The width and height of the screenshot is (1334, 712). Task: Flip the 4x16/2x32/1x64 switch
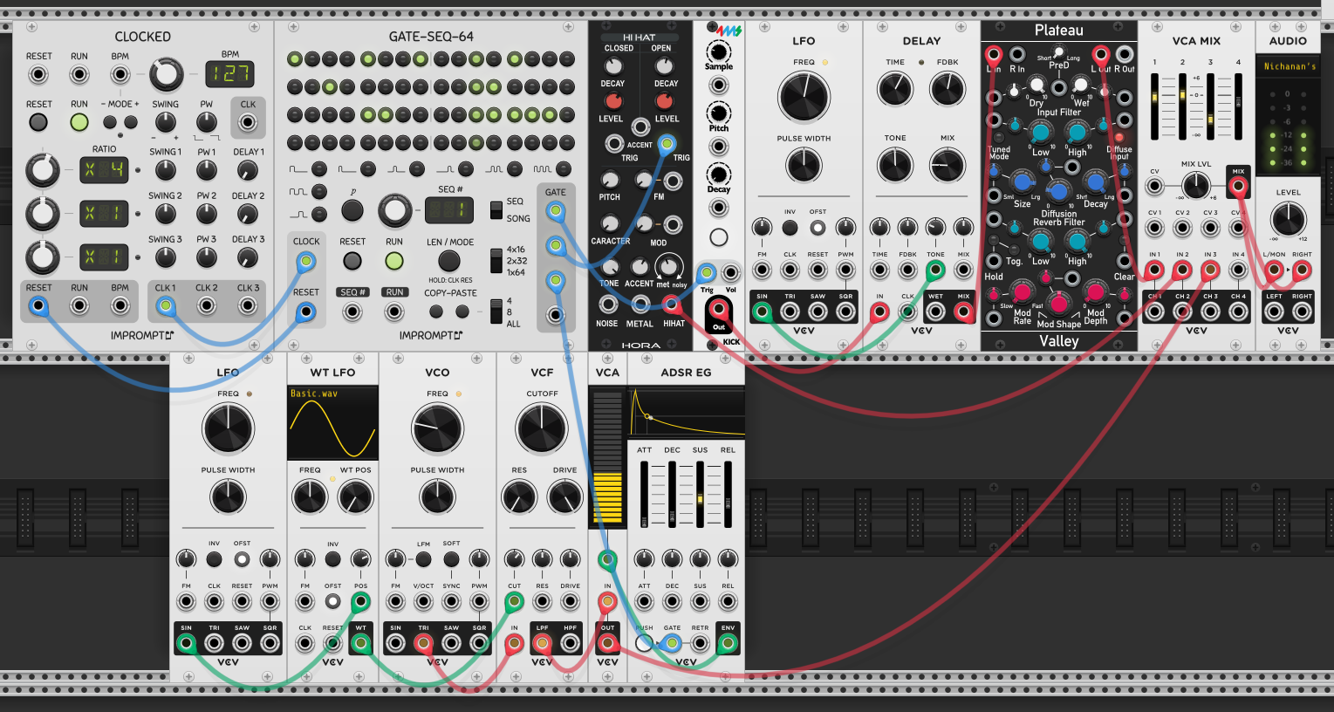496,261
